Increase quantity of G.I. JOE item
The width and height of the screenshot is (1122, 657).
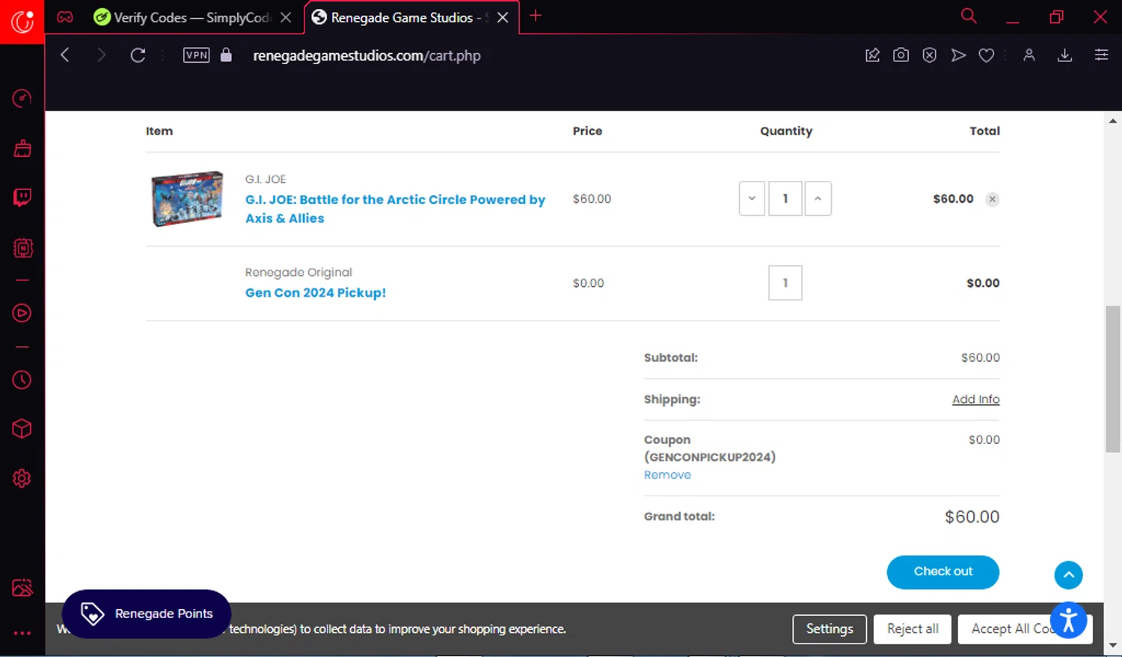pyautogui.click(x=818, y=199)
